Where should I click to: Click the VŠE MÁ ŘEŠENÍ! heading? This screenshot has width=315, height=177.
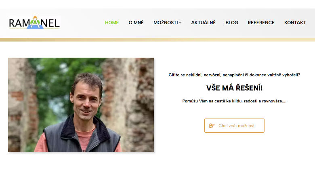pyautogui.click(x=234, y=88)
